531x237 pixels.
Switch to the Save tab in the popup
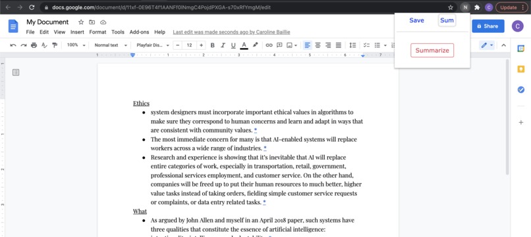point(416,20)
